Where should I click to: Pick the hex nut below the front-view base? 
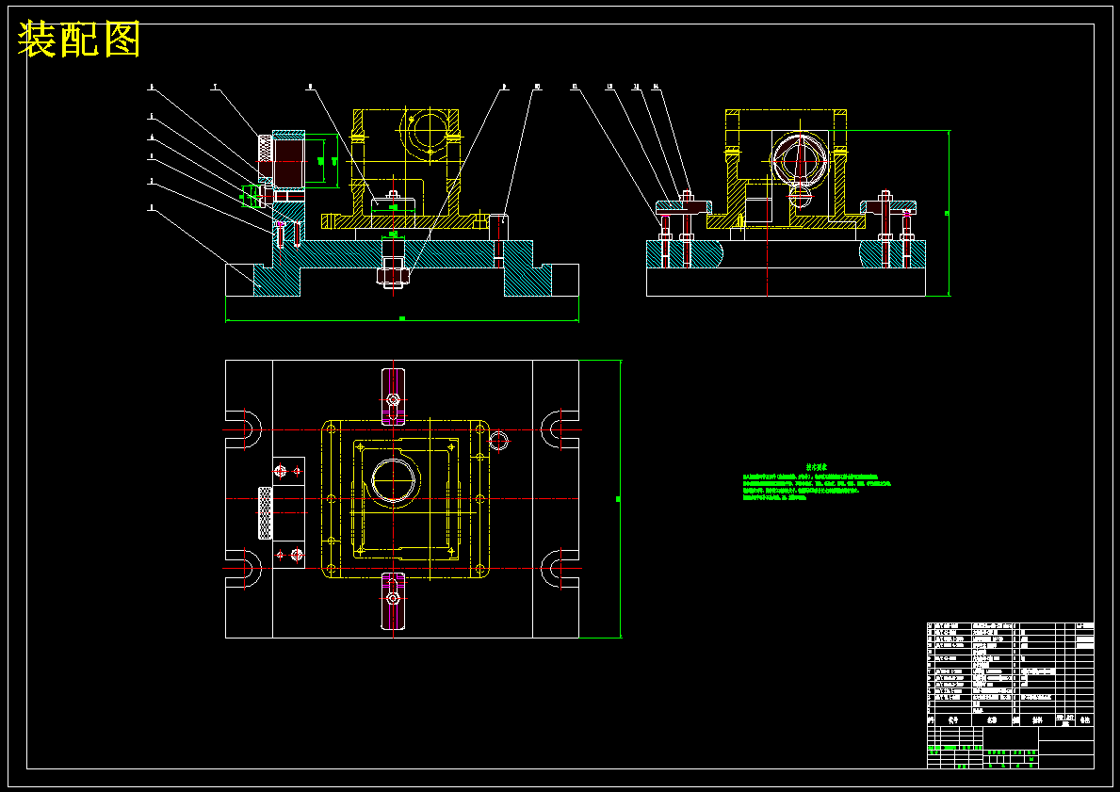(x=393, y=275)
